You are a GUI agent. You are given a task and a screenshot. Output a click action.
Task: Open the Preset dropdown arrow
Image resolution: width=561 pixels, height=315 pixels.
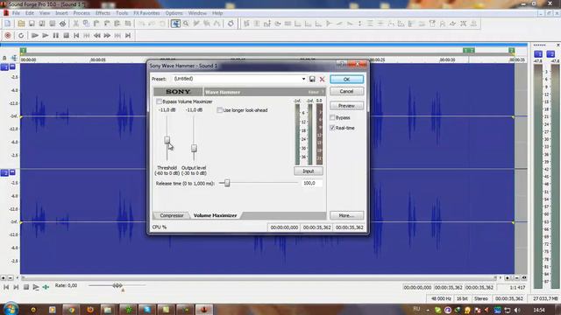pos(303,79)
